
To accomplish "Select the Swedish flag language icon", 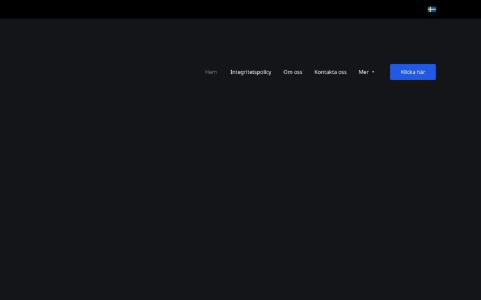I will coord(432,9).
